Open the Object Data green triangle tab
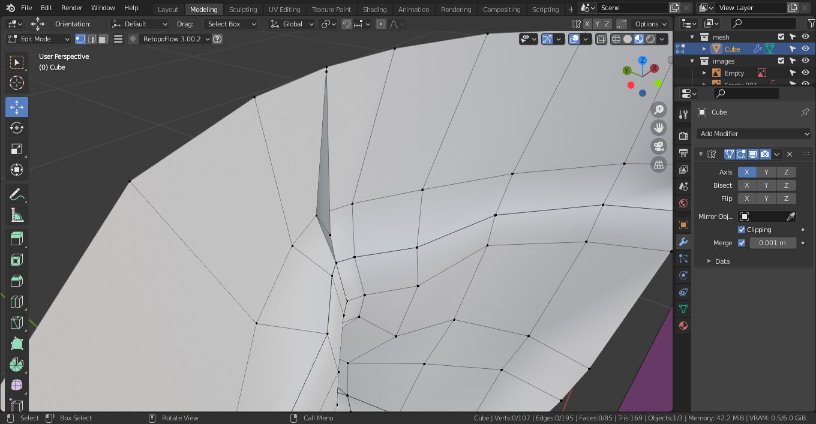The width and height of the screenshot is (816, 424). (683, 309)
